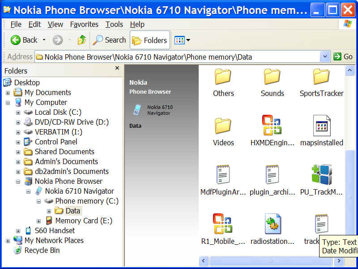The width and height of the screenshot is (358, 269).
Task: Open the Tools menu
Action: [114, 24]
